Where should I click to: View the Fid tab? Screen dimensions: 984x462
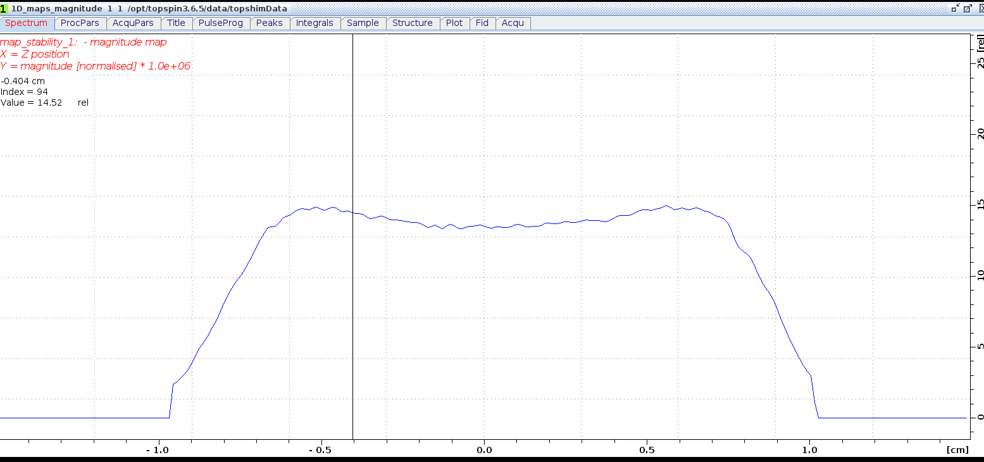(482, 23)
